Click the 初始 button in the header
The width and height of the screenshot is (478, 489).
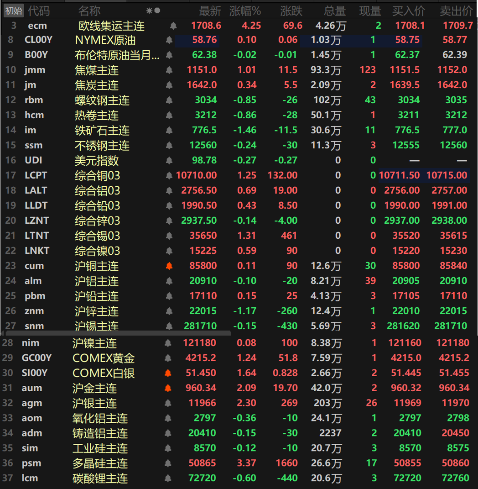[13, 11]
